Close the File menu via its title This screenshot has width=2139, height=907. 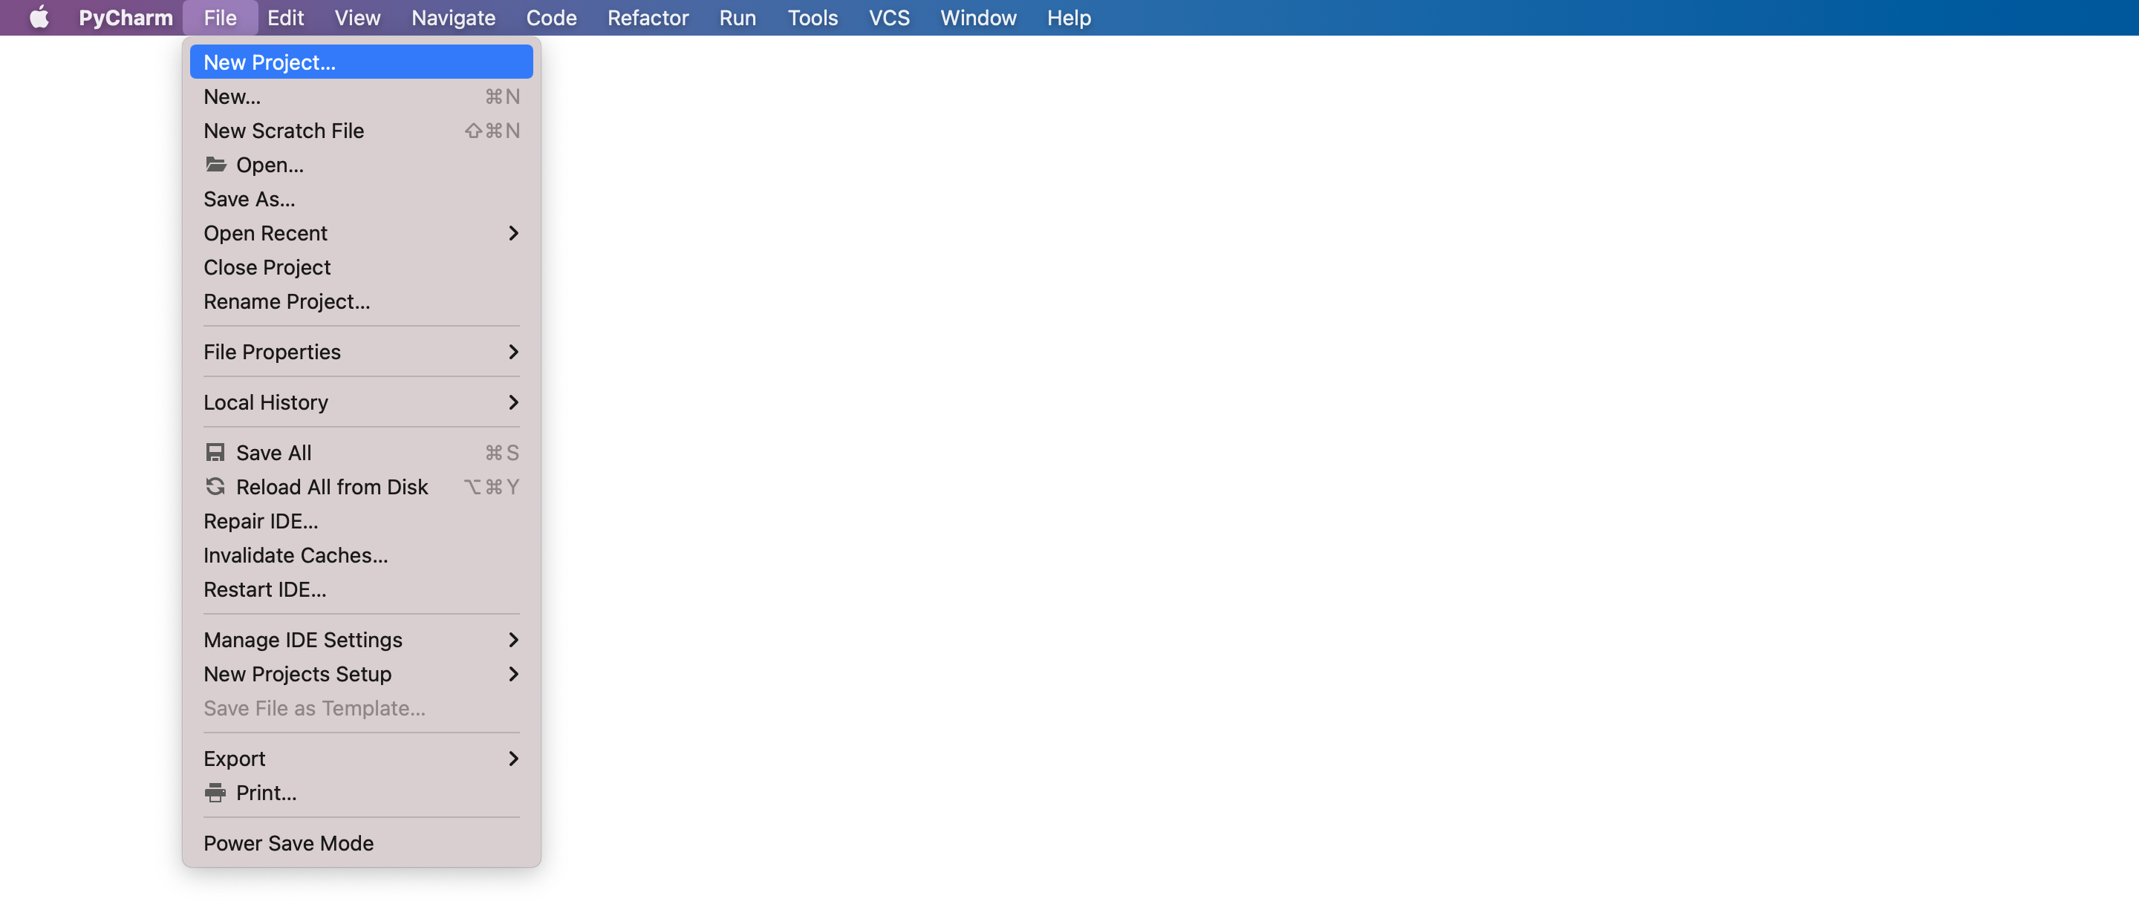tap(220, 17)
